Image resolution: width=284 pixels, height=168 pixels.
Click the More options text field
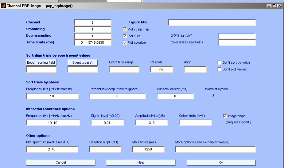(216, 149)
